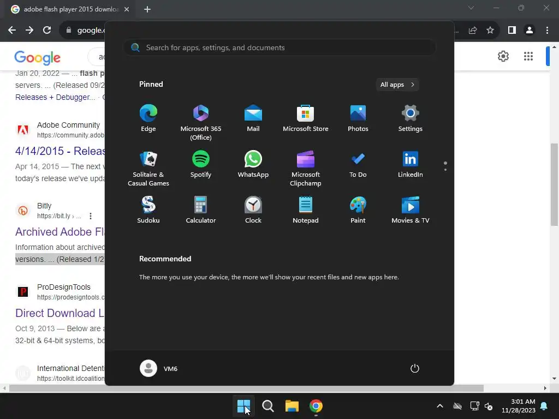
Task: Bookmark this page with the star
Action: click(490, 31)
